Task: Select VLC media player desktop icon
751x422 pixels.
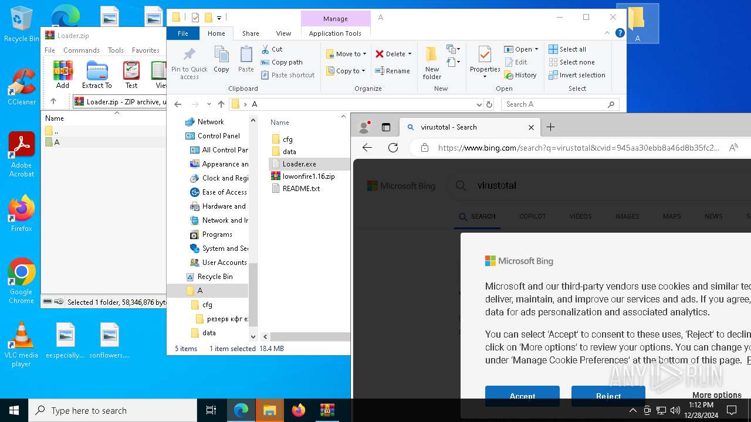Action: click(x=22, y=345)
